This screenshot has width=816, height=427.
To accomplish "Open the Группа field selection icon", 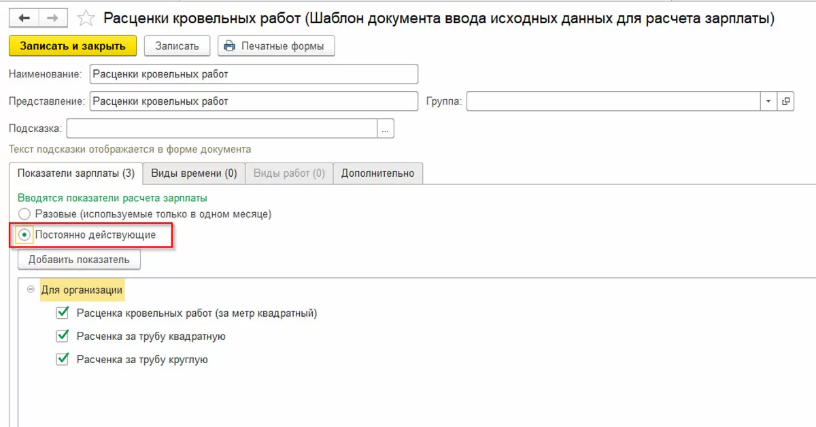I will pos(786,101).
